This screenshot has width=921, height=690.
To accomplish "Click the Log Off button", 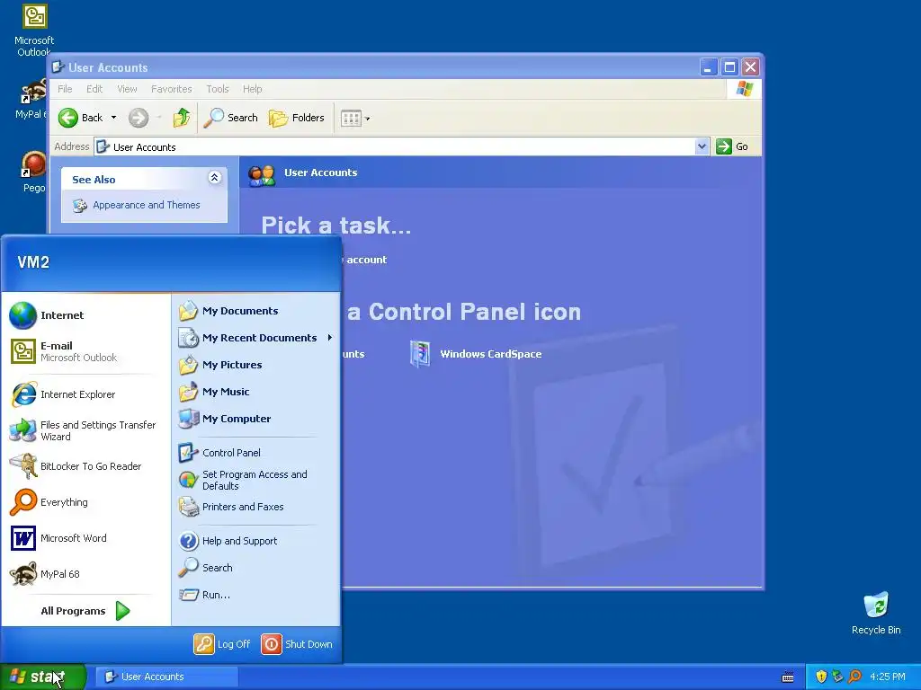I will [223, 644].
